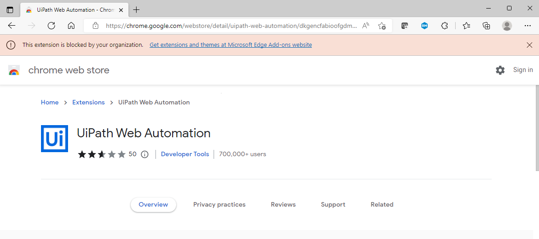
Task: Open the Favorites list icon
Action: tap(466, 26)
